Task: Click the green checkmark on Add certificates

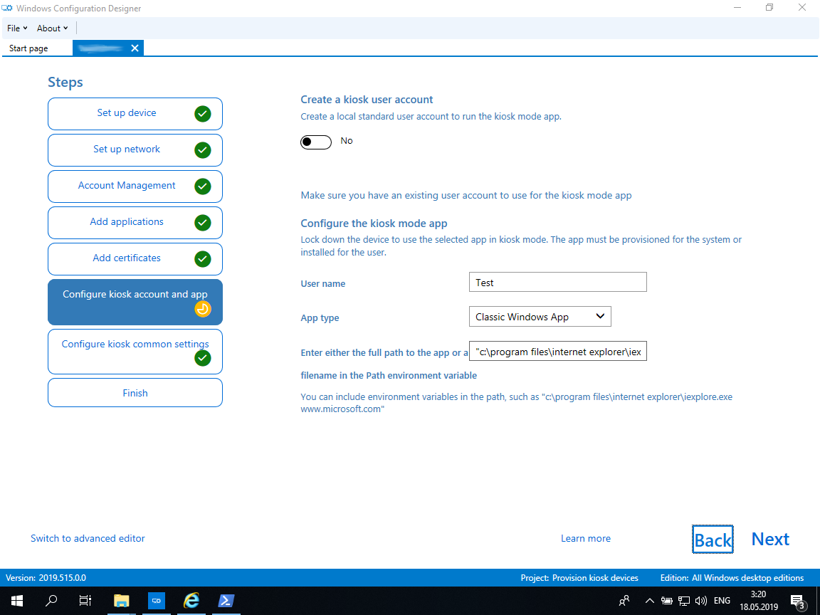Action: click(x=202, y=259)
